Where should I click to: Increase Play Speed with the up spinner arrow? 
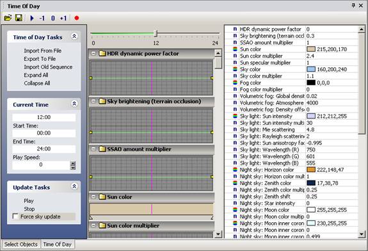pyautogui.click(x=73, y=163)
